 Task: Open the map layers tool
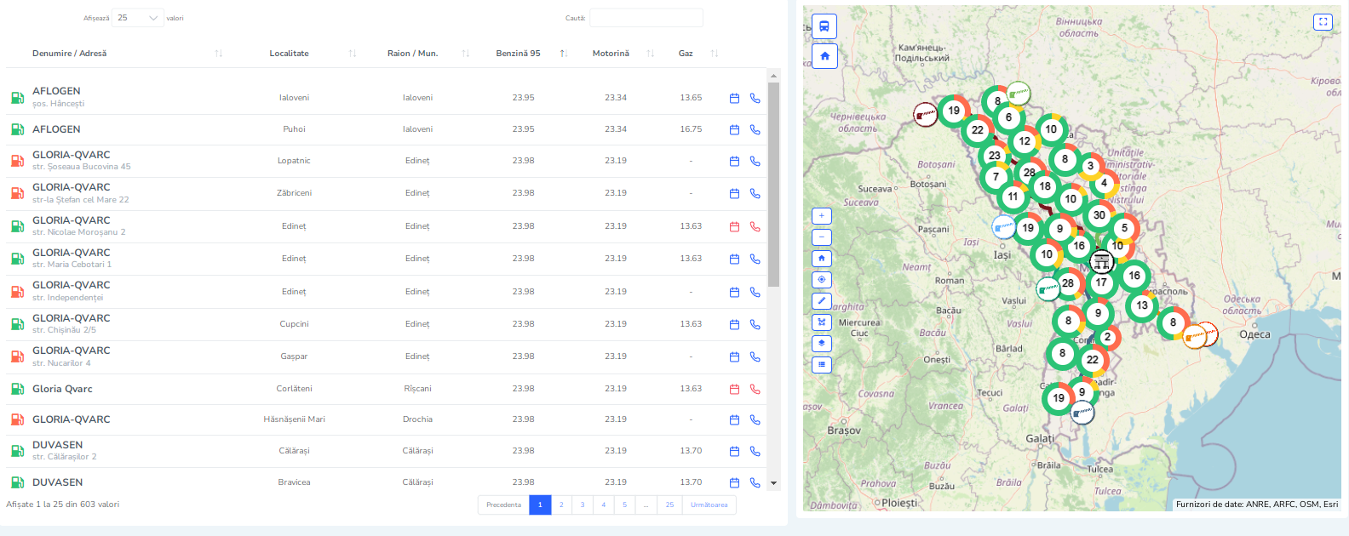pyautogui.click(x=822, y=344)
